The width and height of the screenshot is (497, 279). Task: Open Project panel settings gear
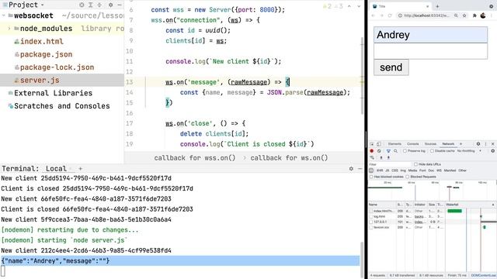110,5
